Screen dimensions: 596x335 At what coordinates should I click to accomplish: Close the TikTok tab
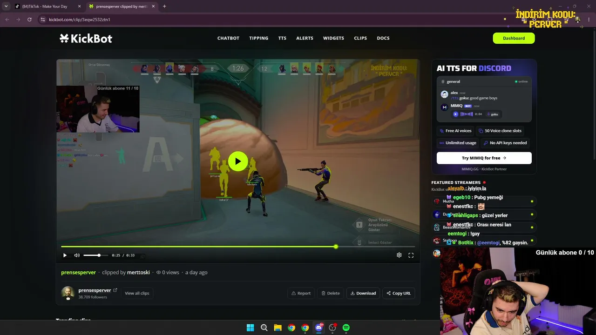pos(79,7)
